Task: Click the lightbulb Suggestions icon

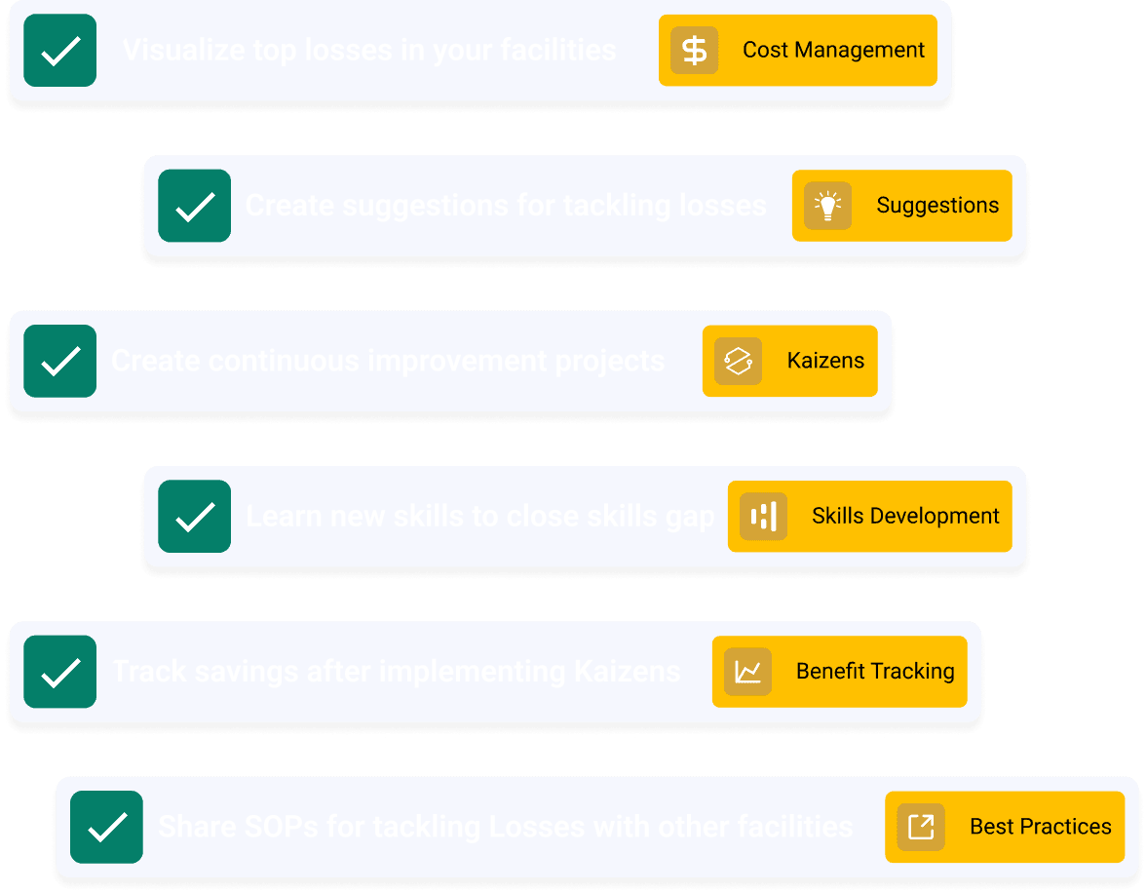Action: [x=827, y=206]
